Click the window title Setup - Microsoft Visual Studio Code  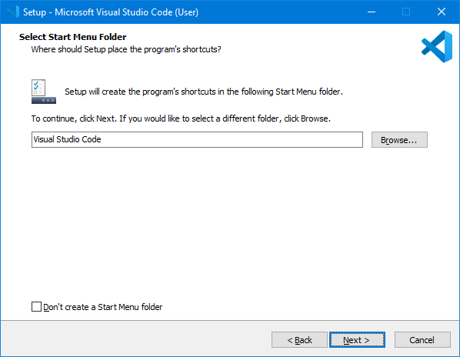point(111,12)
